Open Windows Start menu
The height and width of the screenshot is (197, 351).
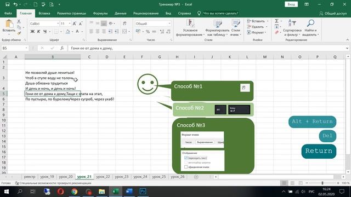(6, 192)
